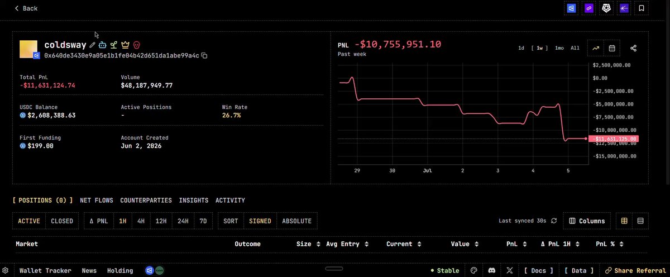Select the All chart range

click(x=575, y=48)
